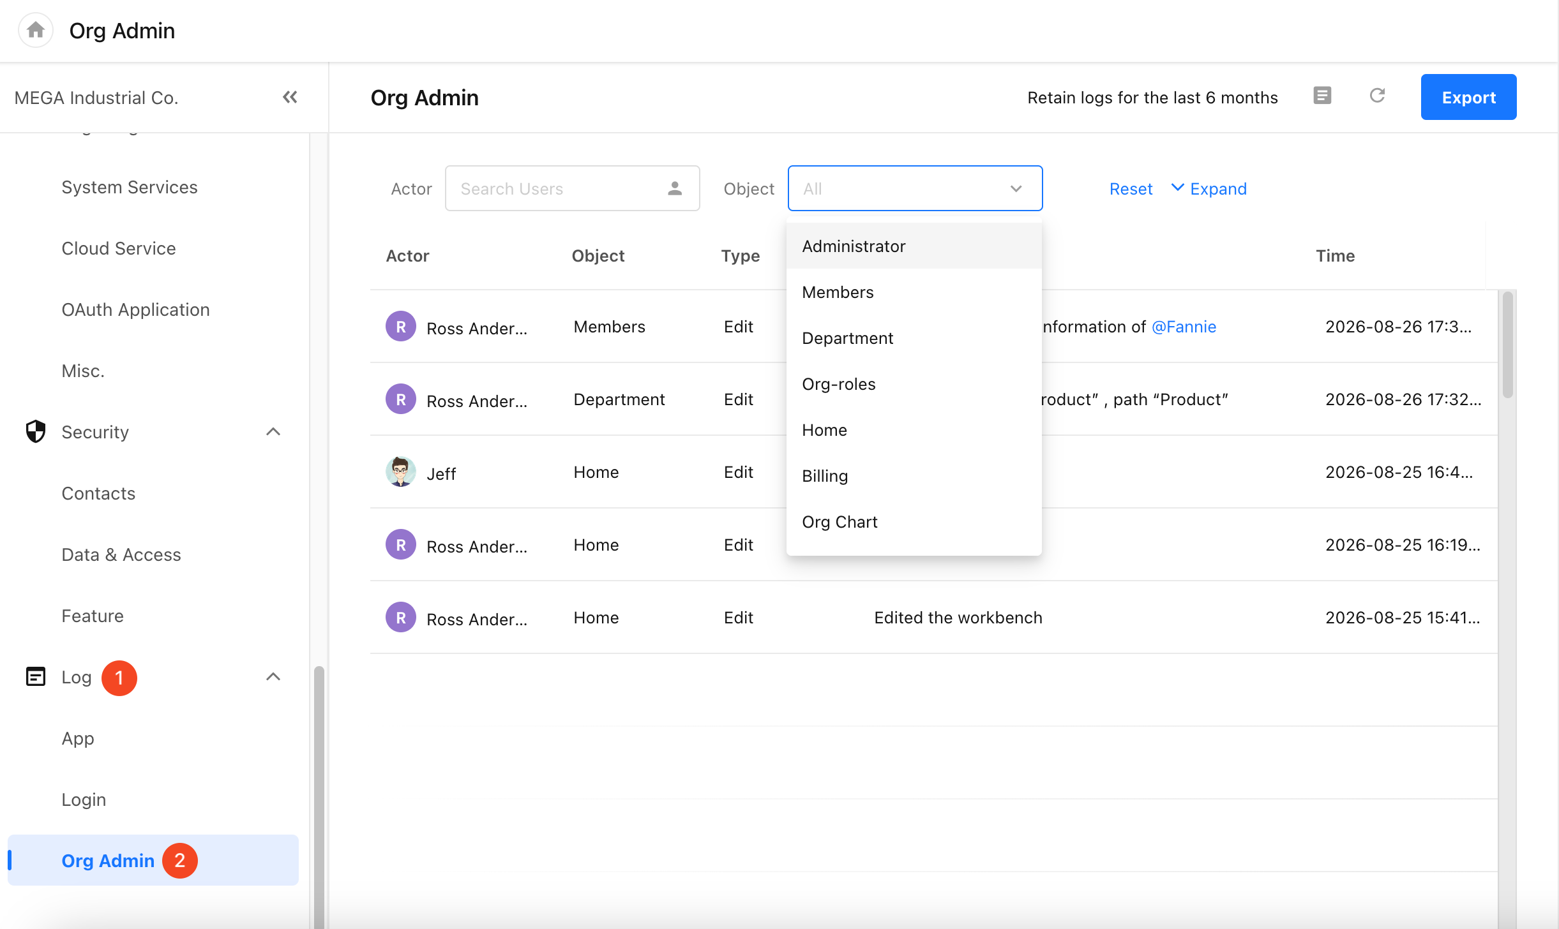Collapse the Log section chevron
Viewport: 1559px width, 929px height.
(x=273, y=677)
